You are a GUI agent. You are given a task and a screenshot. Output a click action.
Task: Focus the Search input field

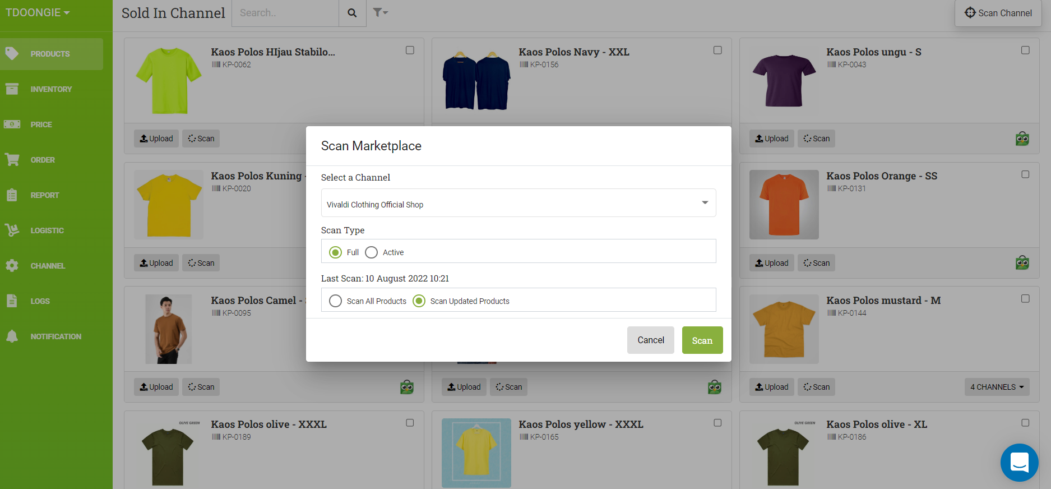pos(285,13)
